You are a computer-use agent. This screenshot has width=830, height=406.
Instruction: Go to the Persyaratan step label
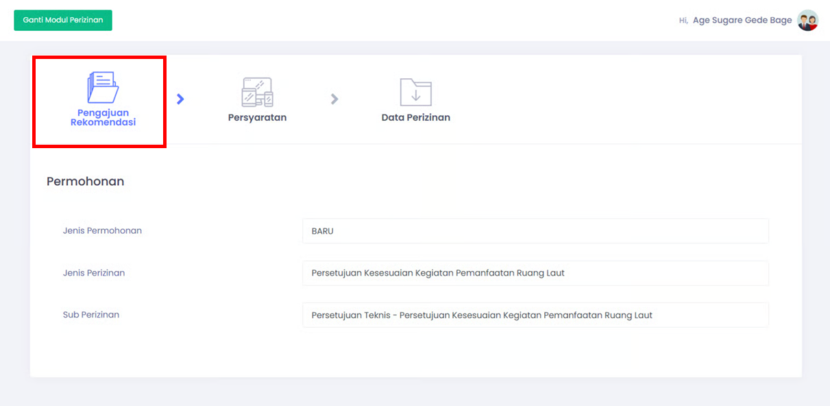coord(257,117)
